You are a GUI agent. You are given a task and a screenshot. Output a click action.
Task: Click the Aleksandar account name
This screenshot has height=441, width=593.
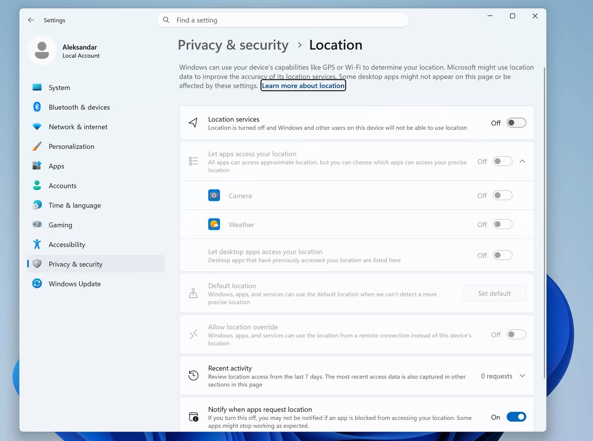(x=80, y=47)
